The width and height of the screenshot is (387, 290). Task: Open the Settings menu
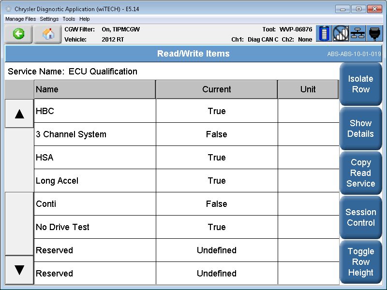[x=49, y=19]
